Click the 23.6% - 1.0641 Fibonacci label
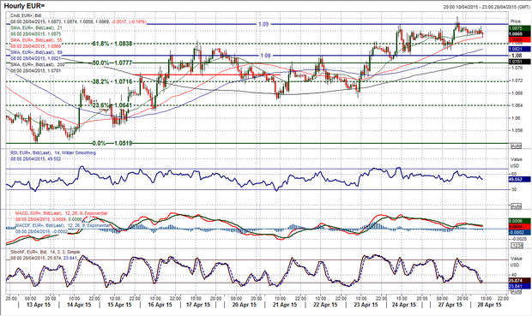 [x=112, y=105]
